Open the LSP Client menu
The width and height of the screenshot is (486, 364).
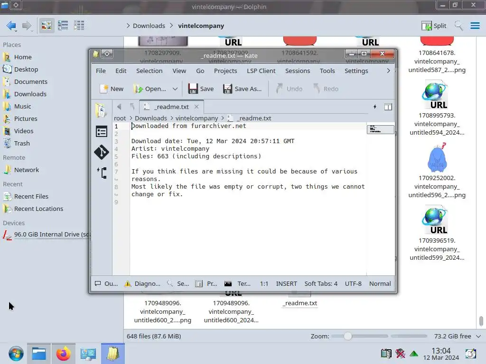[x=261, y=71]
